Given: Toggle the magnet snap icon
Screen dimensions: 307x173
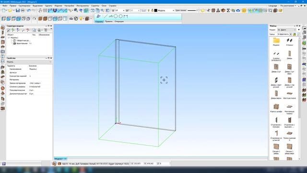Looking at the screenshot, I should (55, 11).
